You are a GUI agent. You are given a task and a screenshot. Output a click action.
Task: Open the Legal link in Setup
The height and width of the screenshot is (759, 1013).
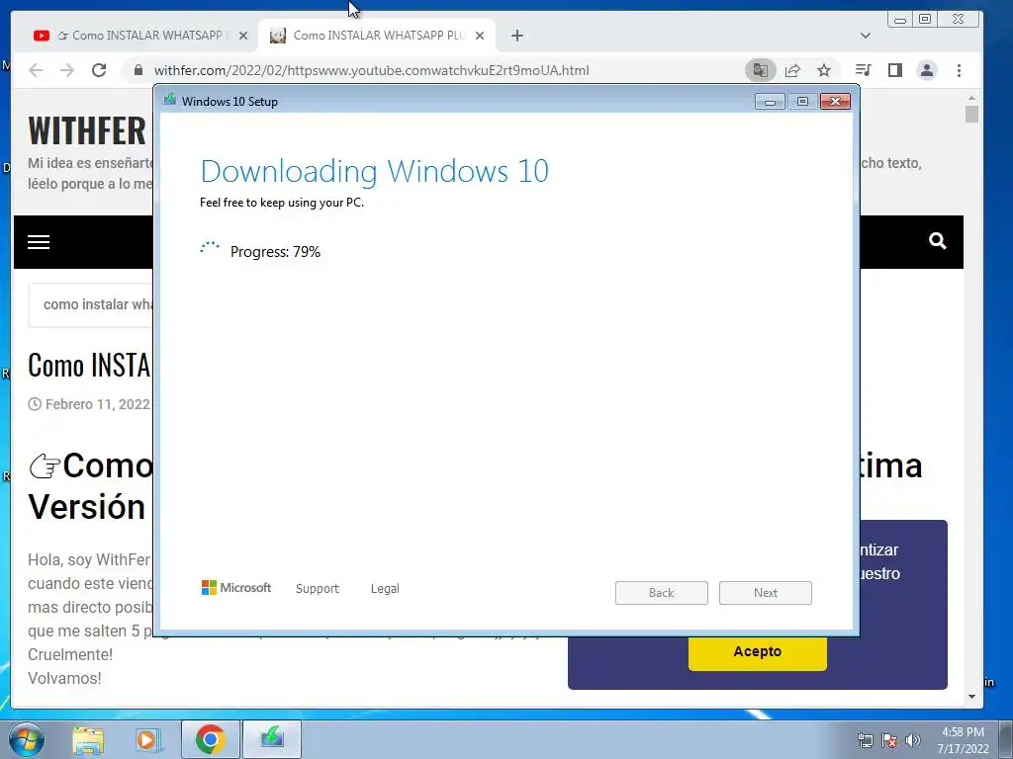click(385, 589)
